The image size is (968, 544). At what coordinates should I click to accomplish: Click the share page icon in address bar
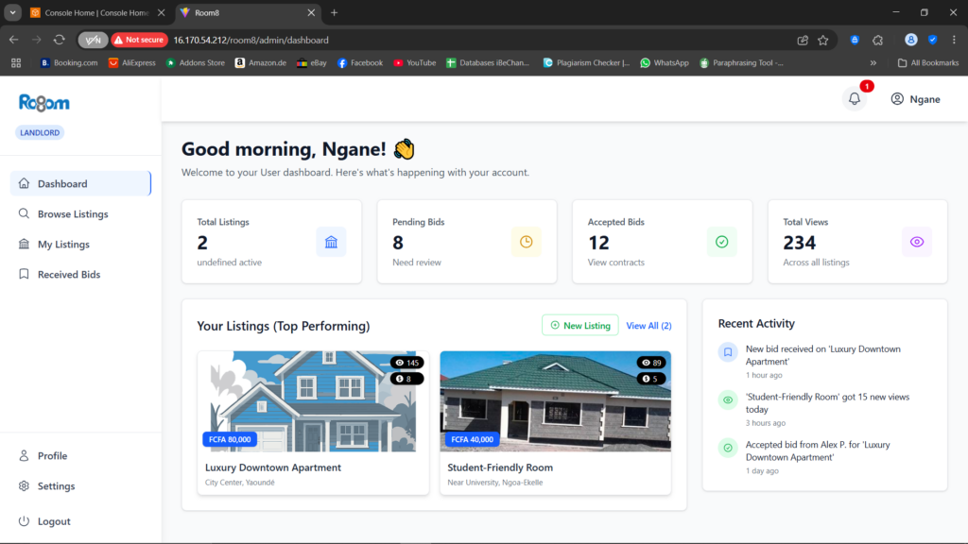pos(803,40)
